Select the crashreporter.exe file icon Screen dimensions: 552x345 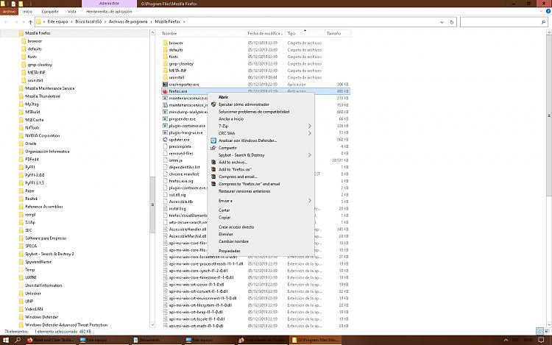[x=165, y=85]
